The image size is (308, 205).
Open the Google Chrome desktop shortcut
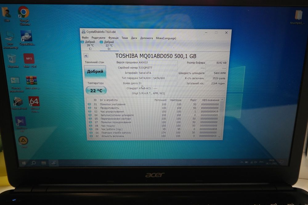[24, 16]
